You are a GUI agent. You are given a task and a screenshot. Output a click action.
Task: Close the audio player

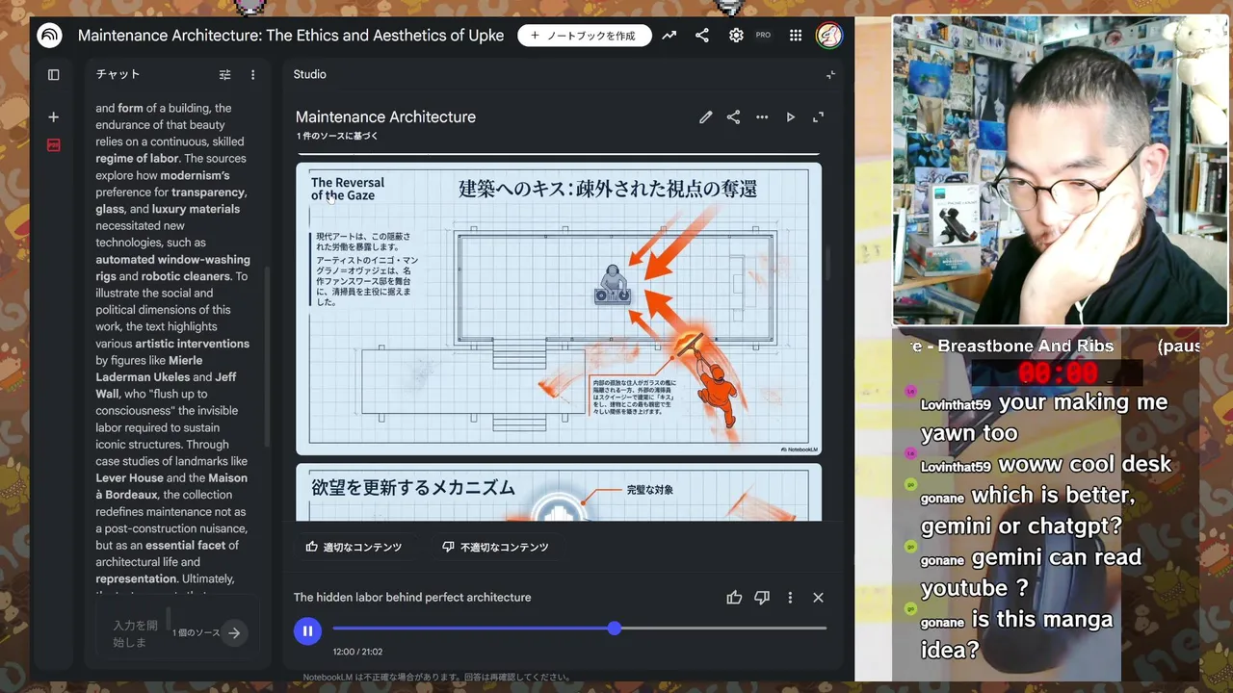pos(818,598)
